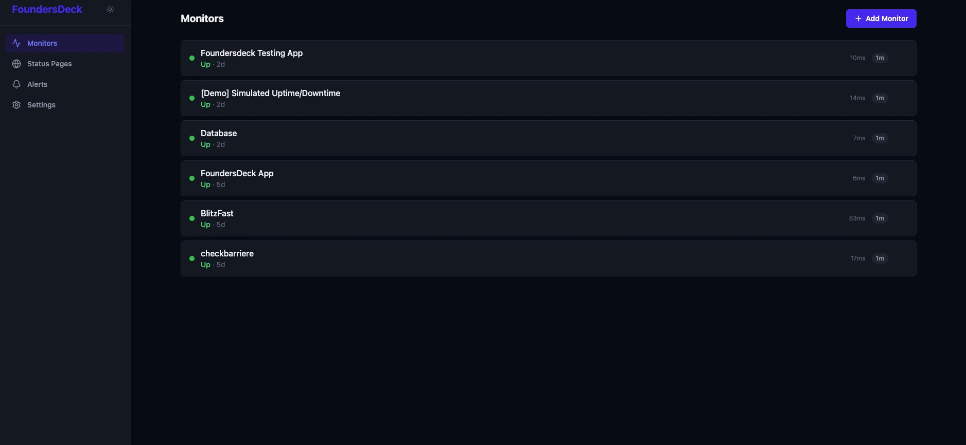Click the 83ms response time on BlitzFast
Screen dimensions: 966x445
[857, 218]
